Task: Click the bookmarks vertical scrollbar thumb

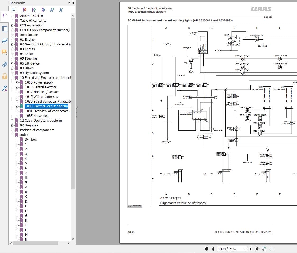Action: (x=73, y=104)
